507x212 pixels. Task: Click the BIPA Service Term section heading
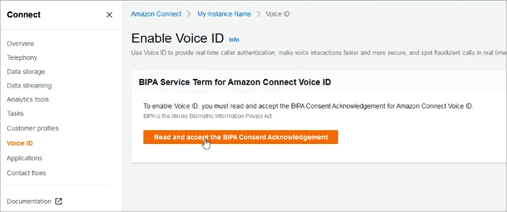pyautogui.click(x=234, y=82)
